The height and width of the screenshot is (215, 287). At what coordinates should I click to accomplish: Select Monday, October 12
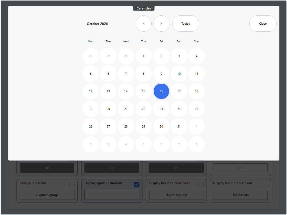91,91
